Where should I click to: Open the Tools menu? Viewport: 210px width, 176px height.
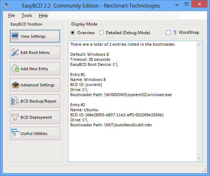[x=27, y=15]
